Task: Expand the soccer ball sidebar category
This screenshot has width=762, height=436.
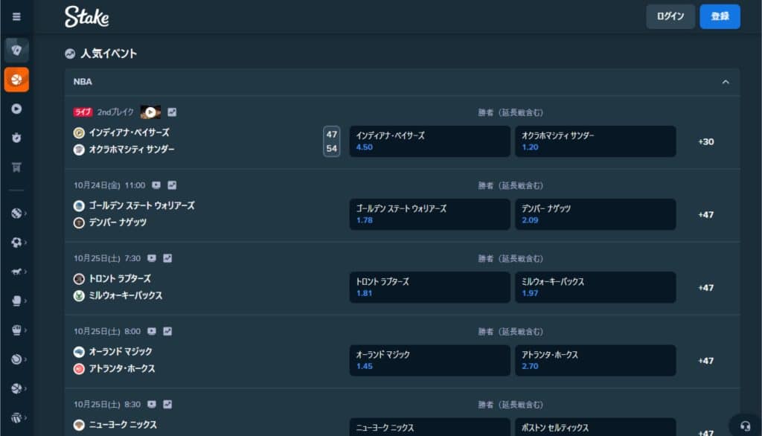Action: click(16, 243)
